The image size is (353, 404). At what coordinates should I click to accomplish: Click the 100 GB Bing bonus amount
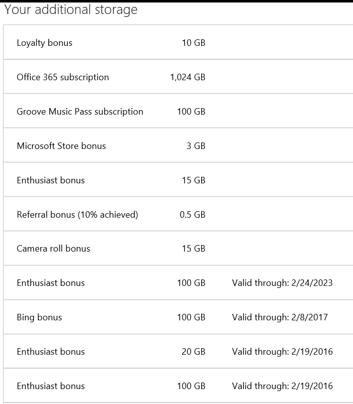pyautogui.click(x=191, y=317)
